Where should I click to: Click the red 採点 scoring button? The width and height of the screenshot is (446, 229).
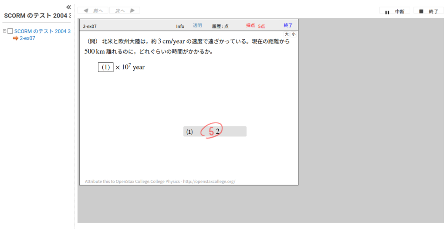[x=250, y=26]
